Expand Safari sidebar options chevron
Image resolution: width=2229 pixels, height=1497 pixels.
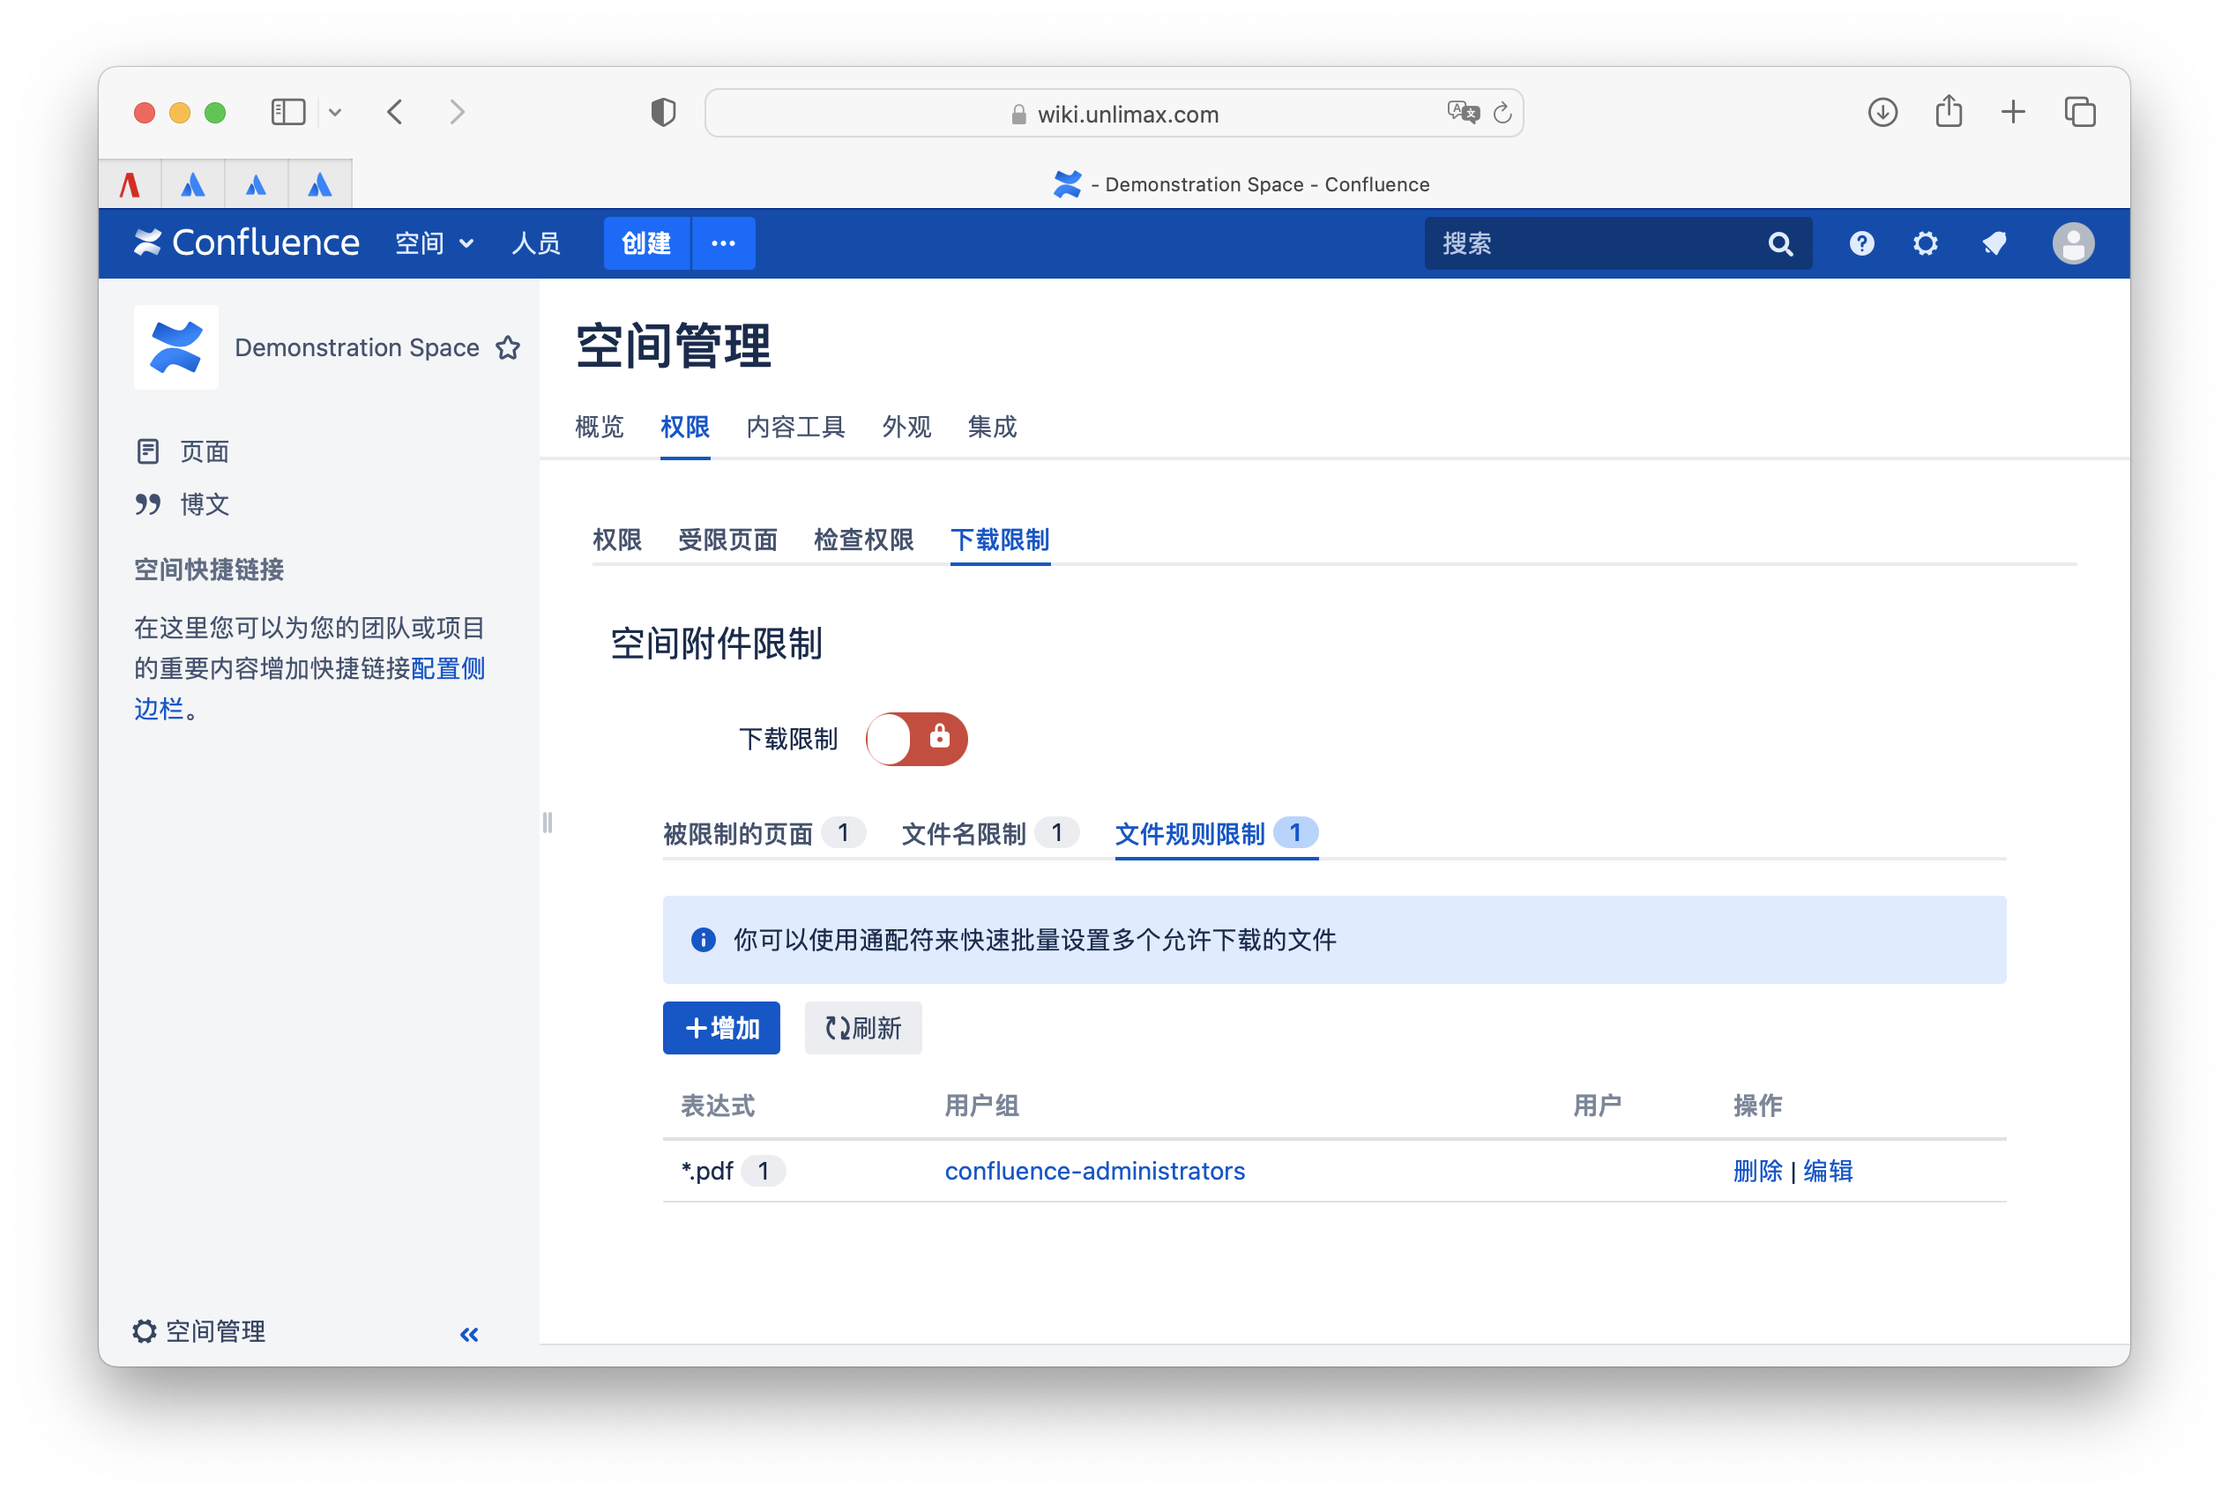335,113
